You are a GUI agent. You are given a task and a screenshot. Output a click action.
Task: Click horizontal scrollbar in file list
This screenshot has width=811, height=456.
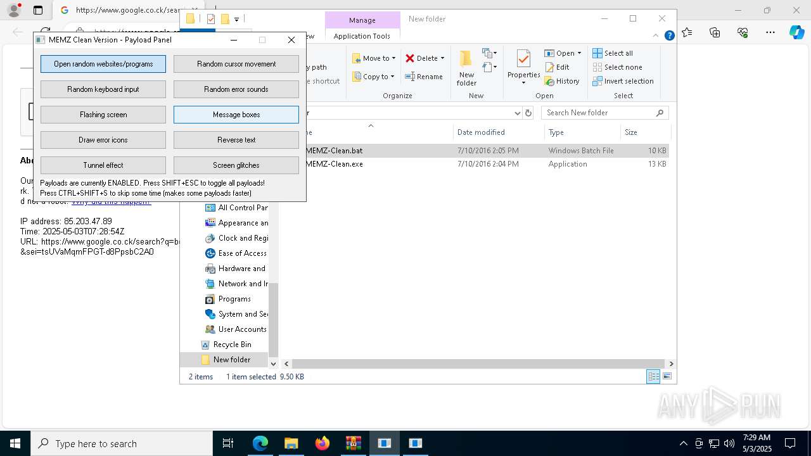click(478, 364)
